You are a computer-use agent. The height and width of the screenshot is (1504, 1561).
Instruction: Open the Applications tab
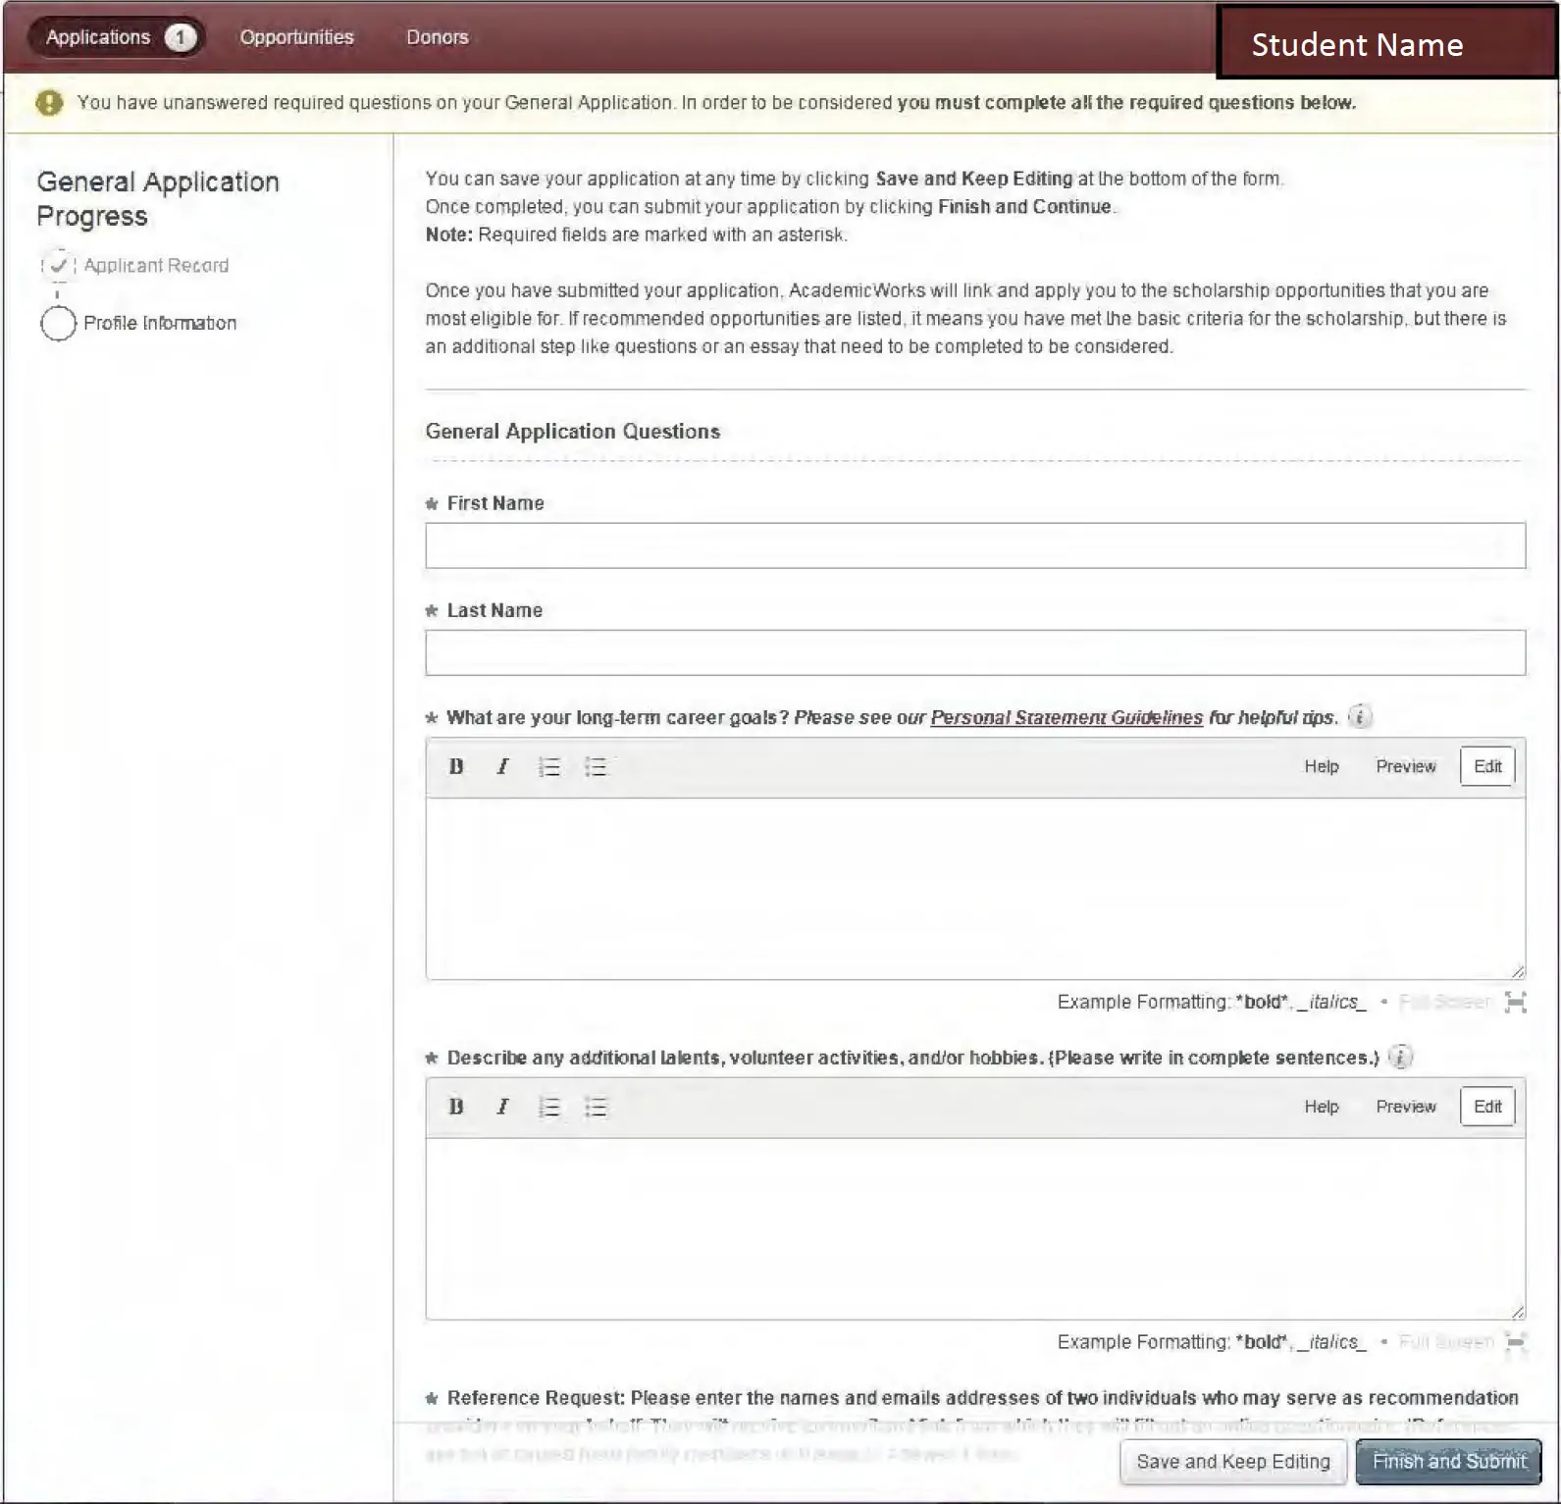point(117,37)
